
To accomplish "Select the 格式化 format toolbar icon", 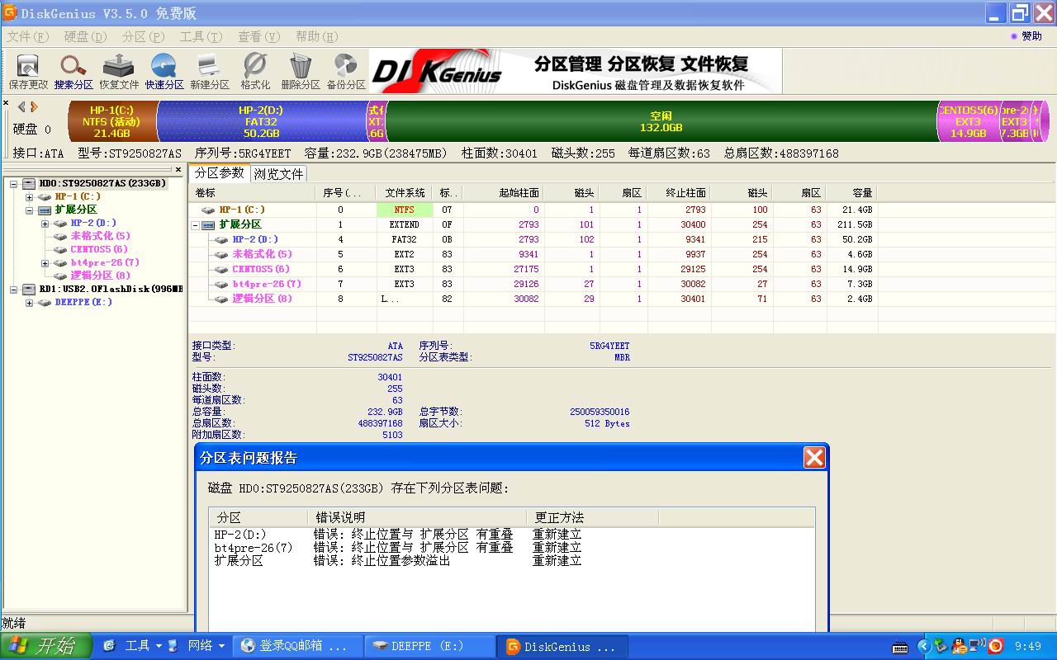I will 255,72.
